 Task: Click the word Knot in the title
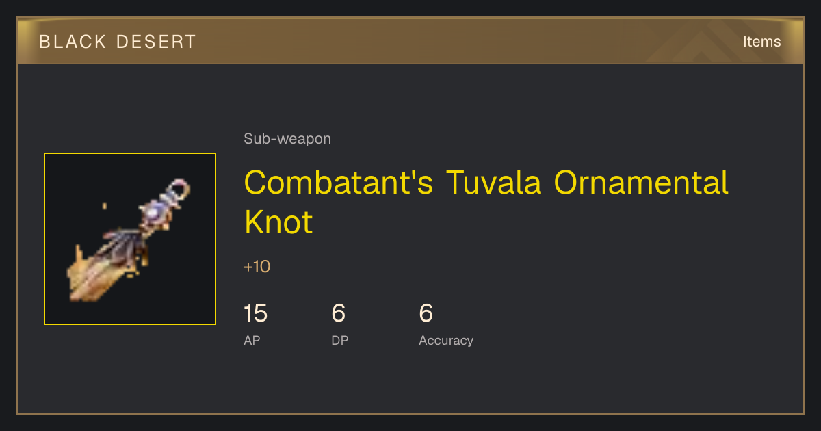click(278, 222)
